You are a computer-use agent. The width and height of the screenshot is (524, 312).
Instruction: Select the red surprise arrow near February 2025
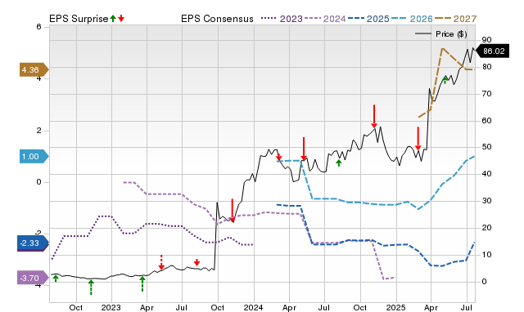click(418, 138)
